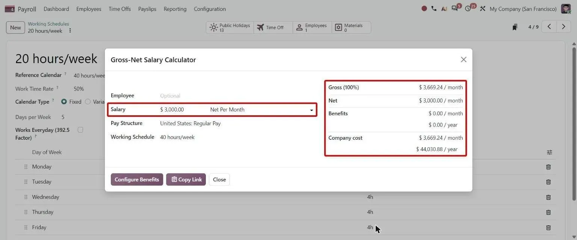The width and height of the screenshot is (577, 240).
Task: Open the salary type dropdown arrow
Action: 311,110
